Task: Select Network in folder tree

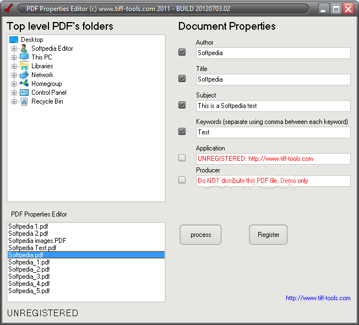Action: [42, 75]
